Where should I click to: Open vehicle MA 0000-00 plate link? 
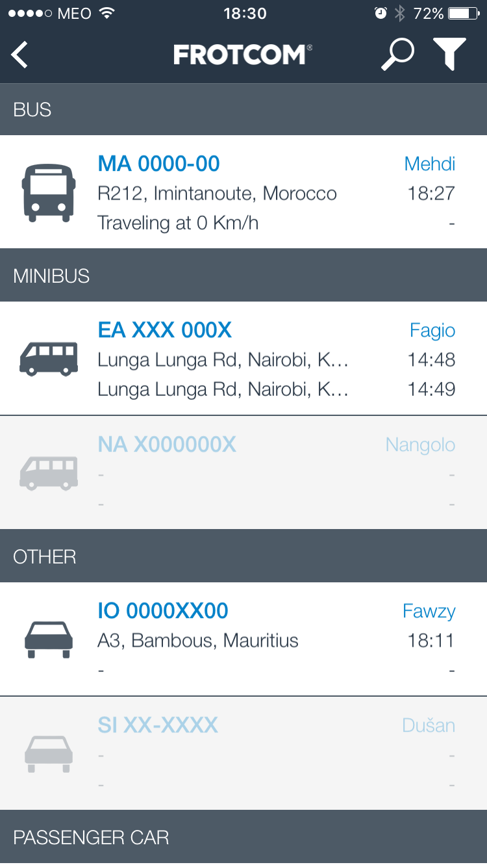point(159,164)
